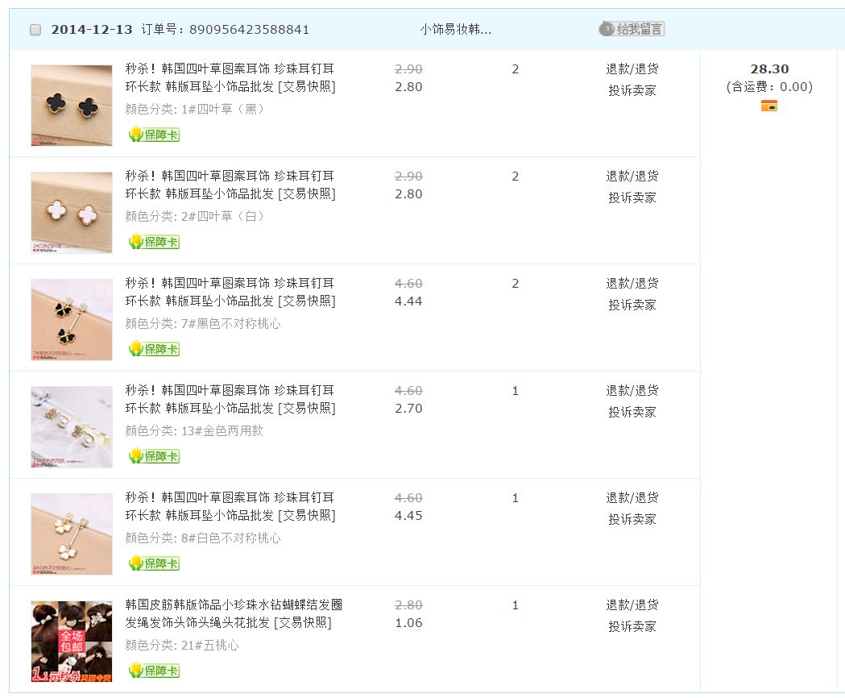Click 退款/退货 for 1# black clover item
This screenshot has height=698, width=845.
tap(632, 69)
